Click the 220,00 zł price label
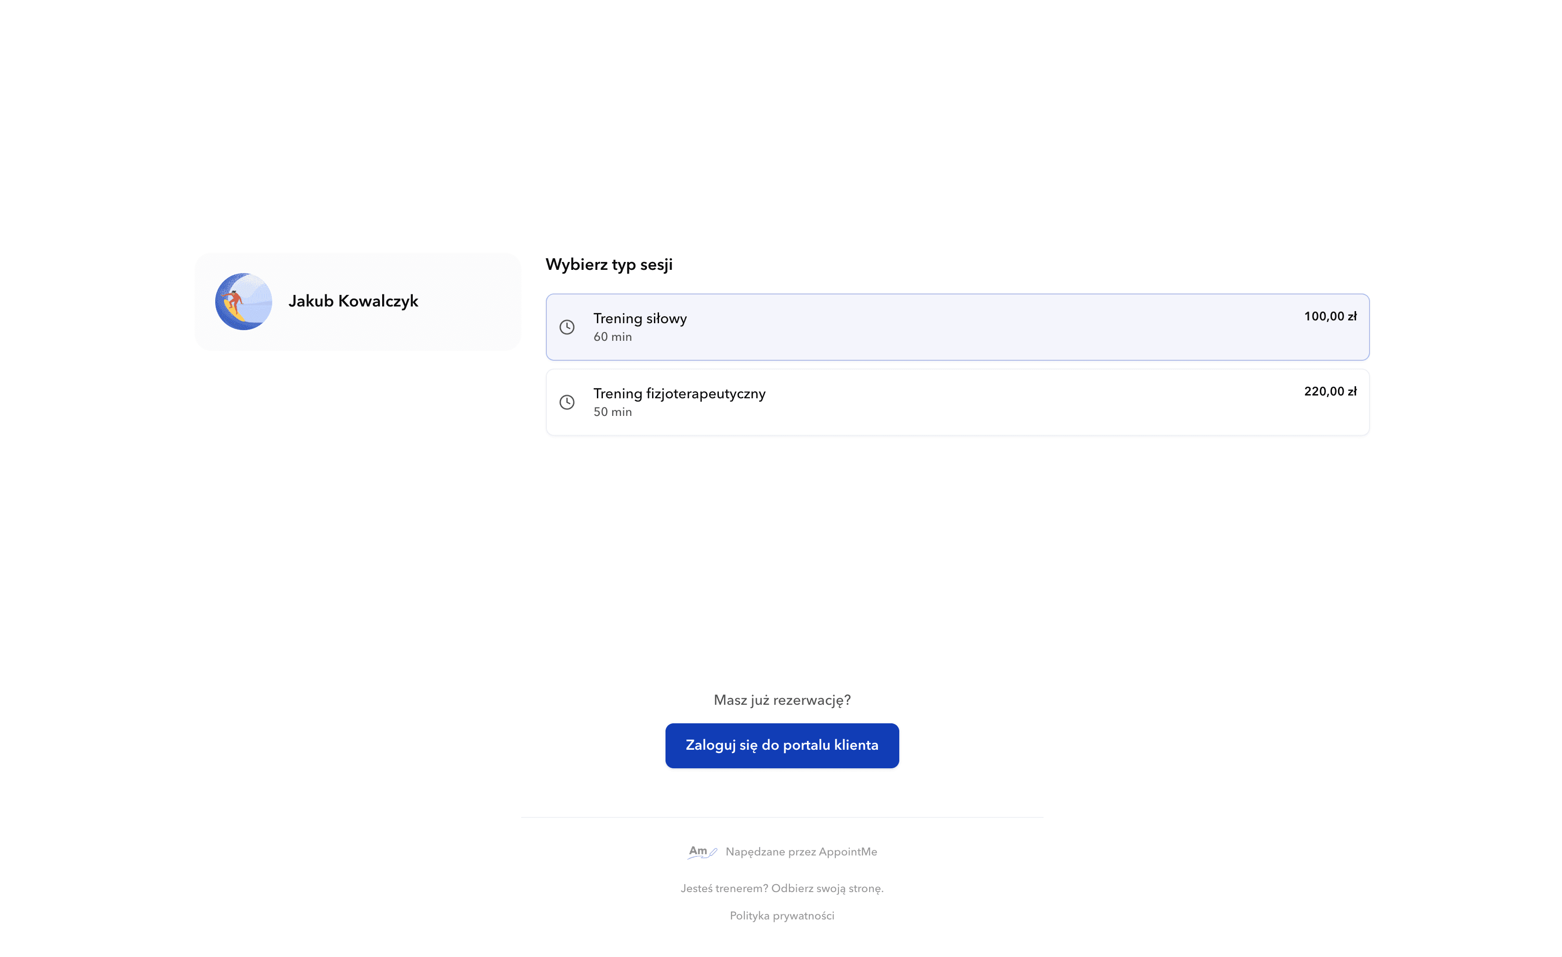The height and width of the screenshot is (957, 1562). pyautogui.click(x=1330, y=392)
